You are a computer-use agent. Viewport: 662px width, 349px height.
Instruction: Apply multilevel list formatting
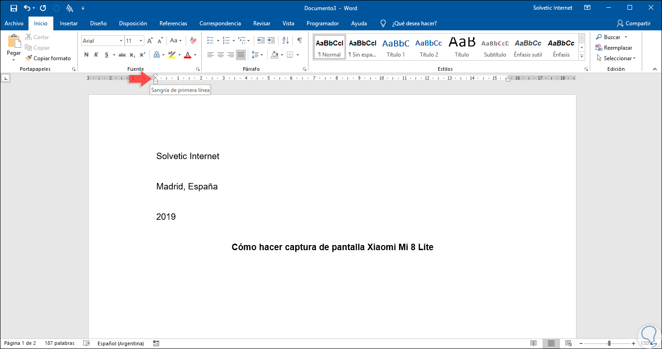(241, 40)
